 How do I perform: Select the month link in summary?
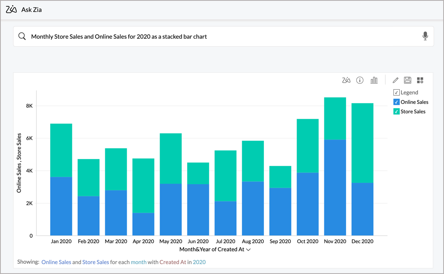click(138, 262)
